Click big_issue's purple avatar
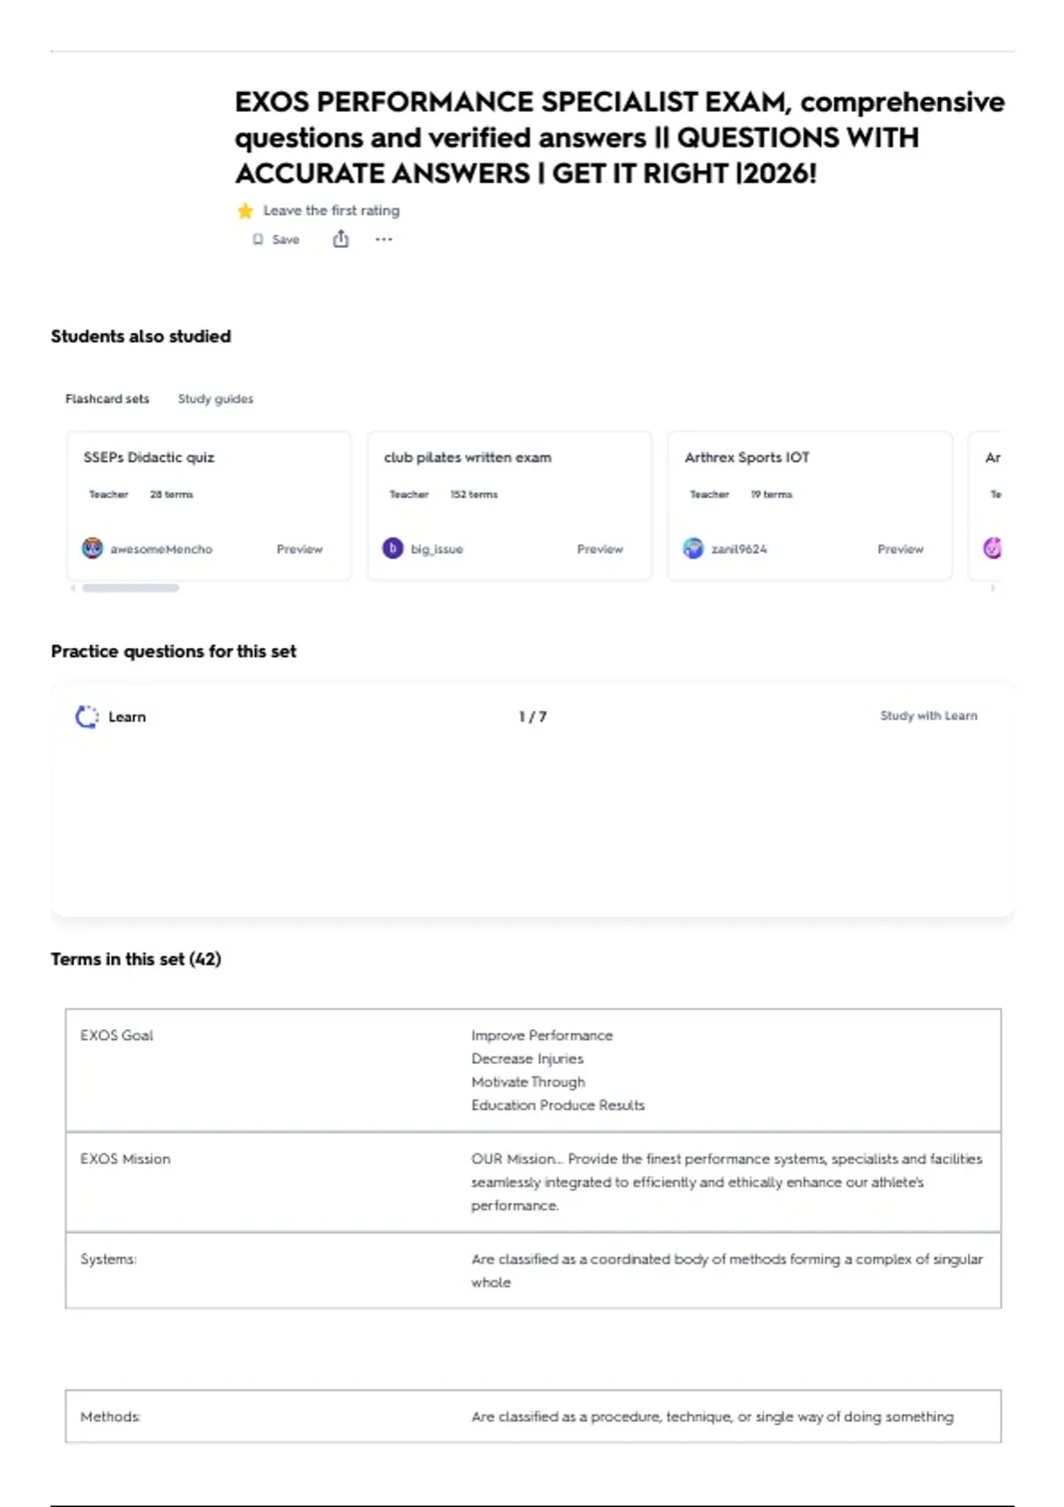This screenshot has height=1507, width=1064. click(393, 549)
